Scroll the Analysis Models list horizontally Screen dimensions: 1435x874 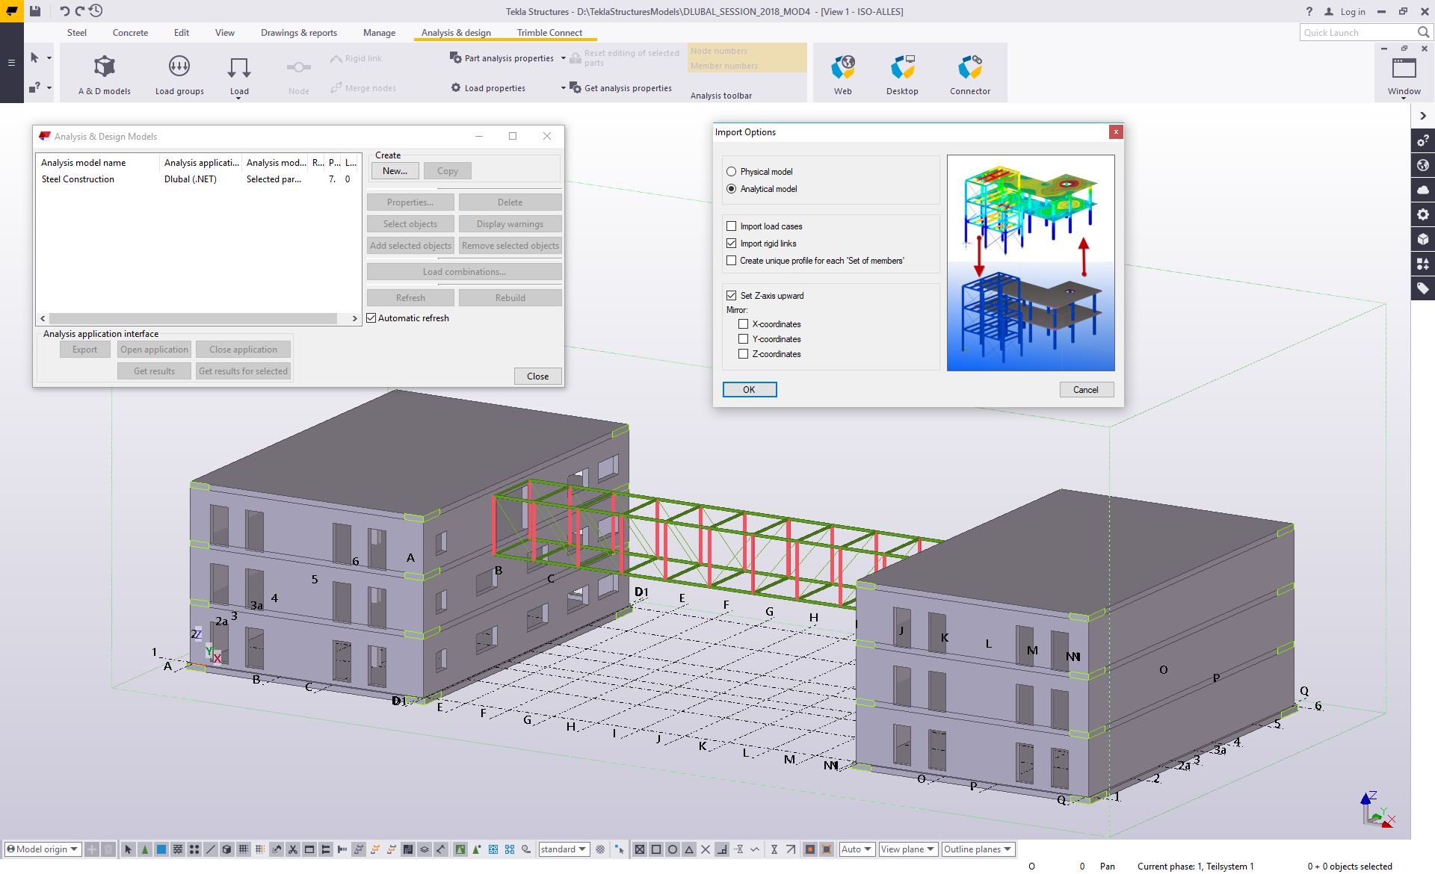(x=198, y=317)
